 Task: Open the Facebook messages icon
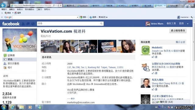click(x=28, y=24)
